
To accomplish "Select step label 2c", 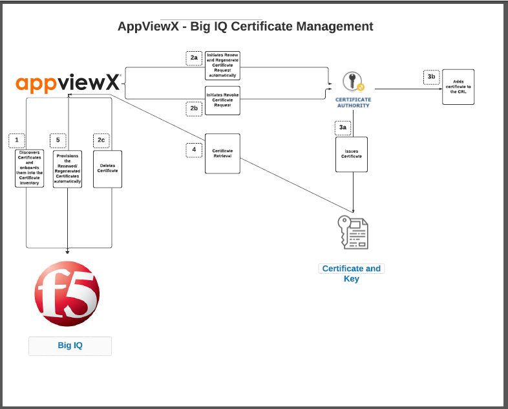I will [x=101, y=140].
